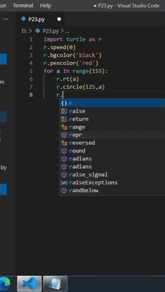
Task: Choose 'raise_signal' suggestion
Action: pyautogui.click(x=112, y=175)
